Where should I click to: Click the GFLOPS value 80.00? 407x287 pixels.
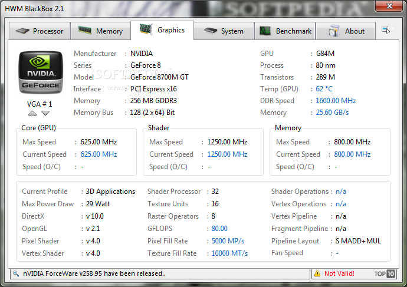pos(219,229)
